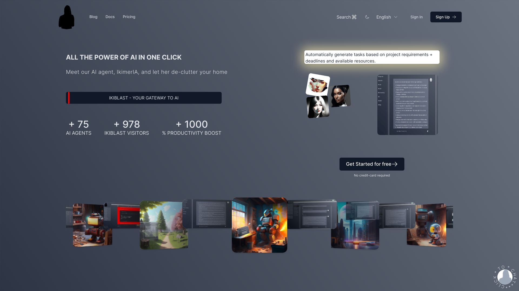Select the dark-haired woman portrait avatar
Screen dimensions: 519x291
pyautogui.click(x=340, y=96)
